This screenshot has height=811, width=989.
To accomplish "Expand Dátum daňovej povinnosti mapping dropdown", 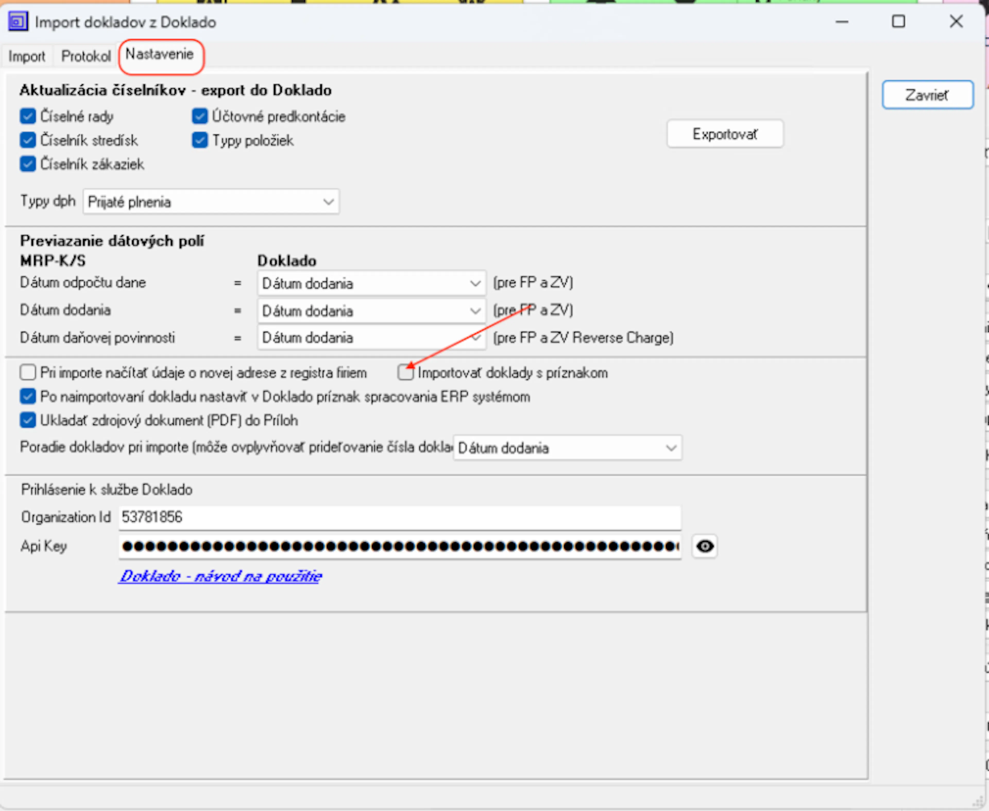I will pos(372,337).
